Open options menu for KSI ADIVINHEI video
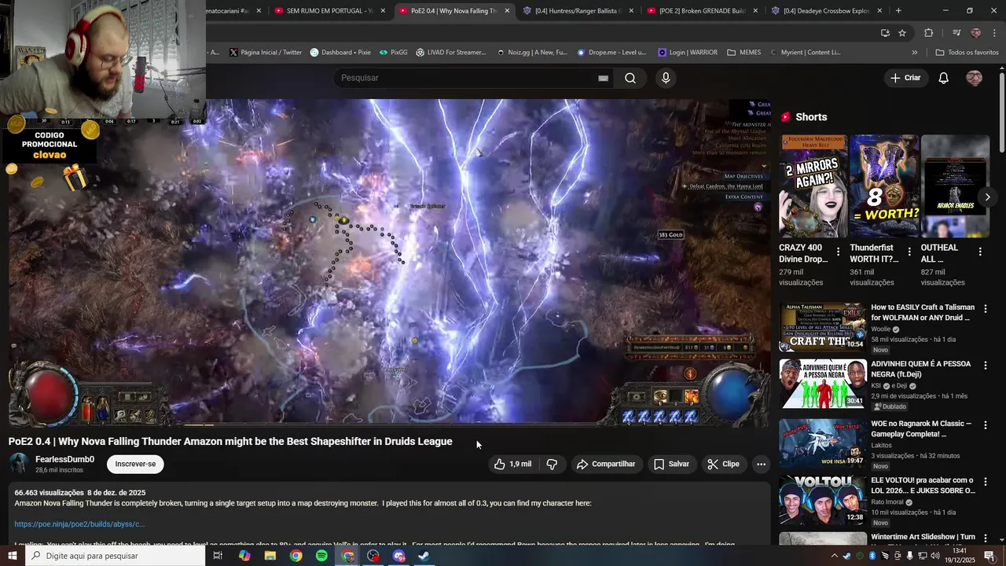Screen dimensions: 1006x566 click(x=986, y=366)
